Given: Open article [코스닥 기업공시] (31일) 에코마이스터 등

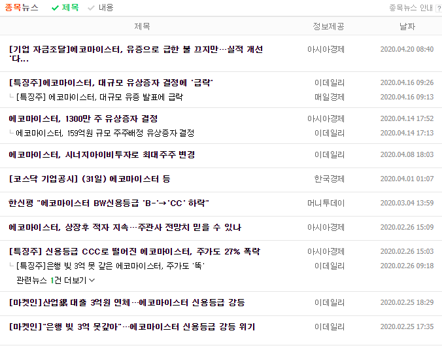Looking at the screenshot, I should click(90, 179).
